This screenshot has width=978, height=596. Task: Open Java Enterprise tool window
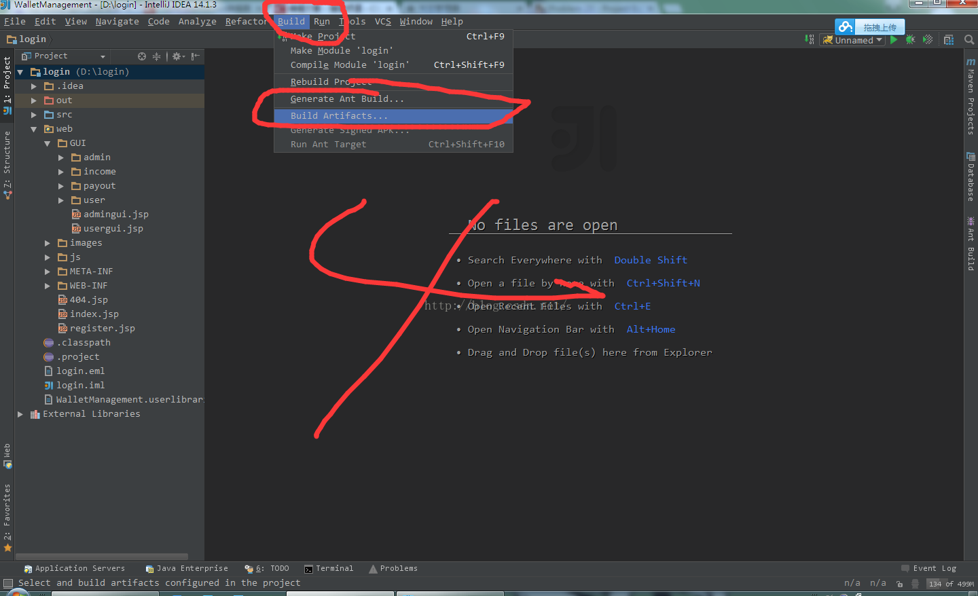pos(187,569)
